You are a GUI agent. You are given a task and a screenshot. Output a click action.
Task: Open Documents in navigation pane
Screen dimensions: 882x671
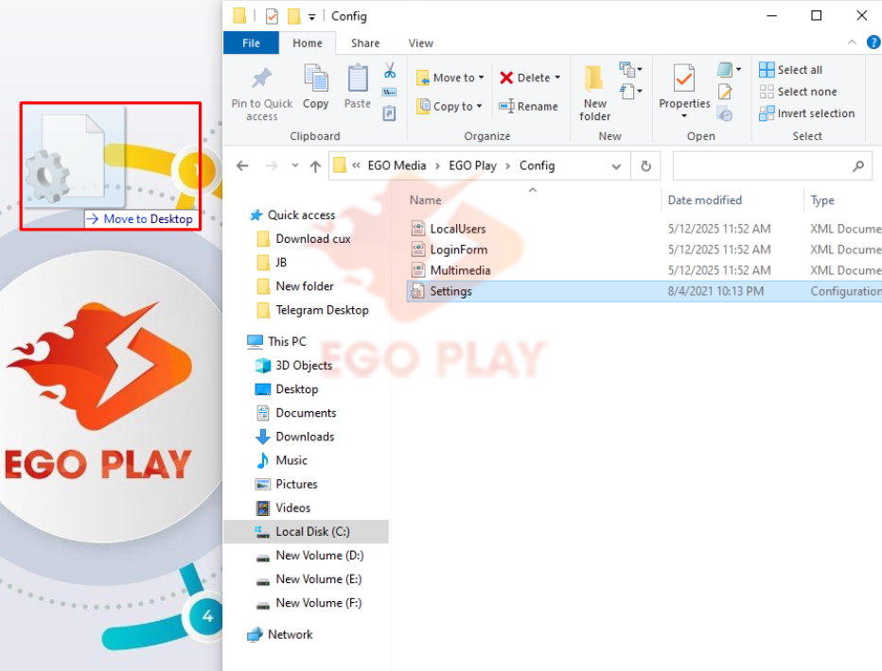[306, 413]
